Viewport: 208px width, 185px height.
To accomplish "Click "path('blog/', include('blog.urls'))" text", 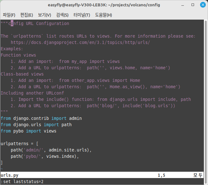I will tap(131, 106).
